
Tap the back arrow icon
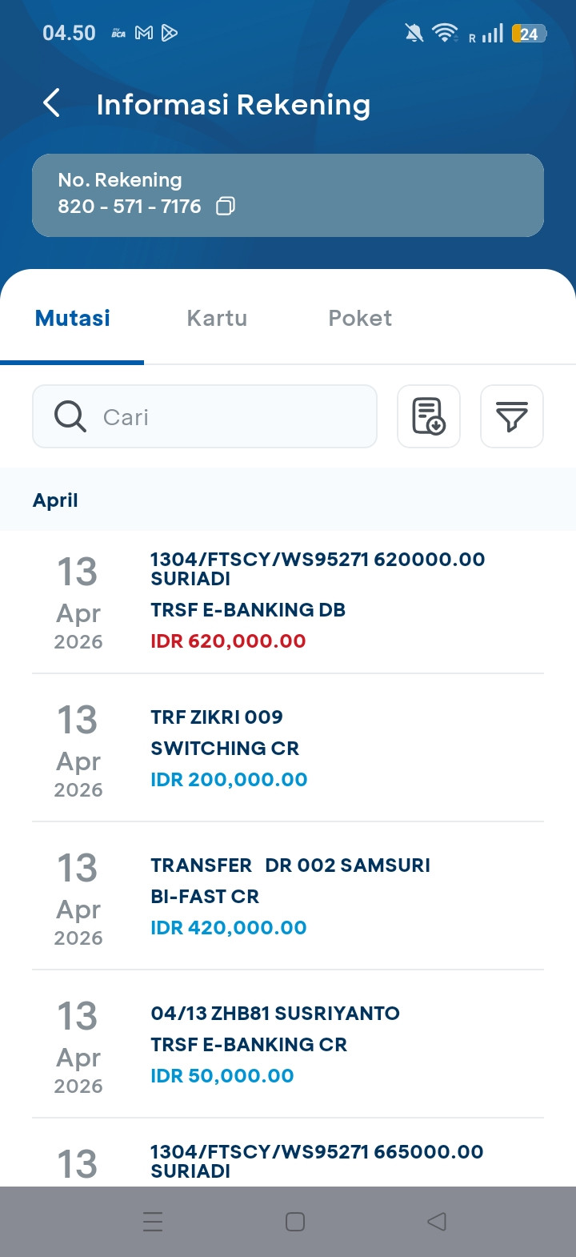point(52,103)
